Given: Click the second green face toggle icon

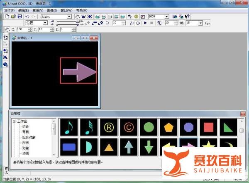Looking at the screenshot, I should click(104, 17).
